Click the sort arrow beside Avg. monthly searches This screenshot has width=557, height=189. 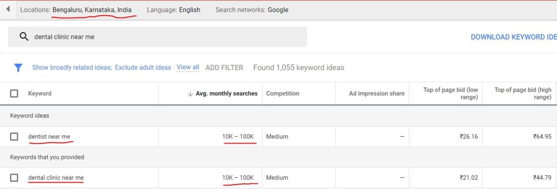point(190,94)
